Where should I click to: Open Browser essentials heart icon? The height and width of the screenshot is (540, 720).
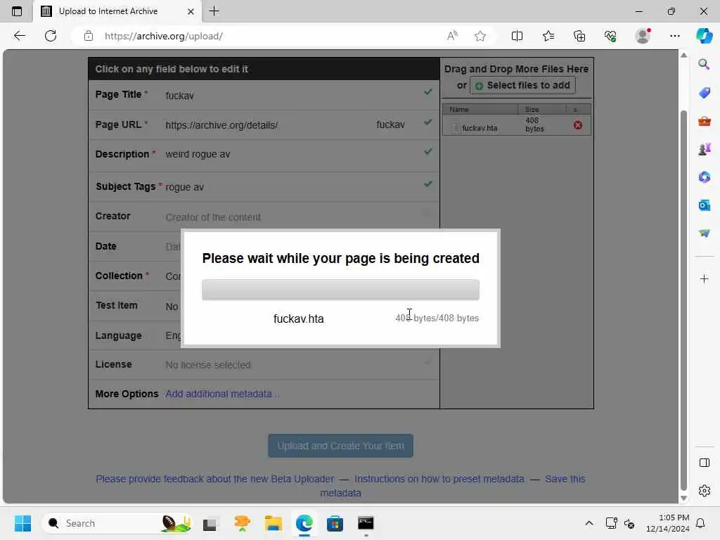[x=610, y=36]
